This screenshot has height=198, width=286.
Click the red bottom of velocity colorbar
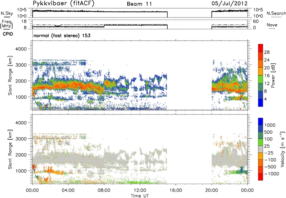coord(261,177)
